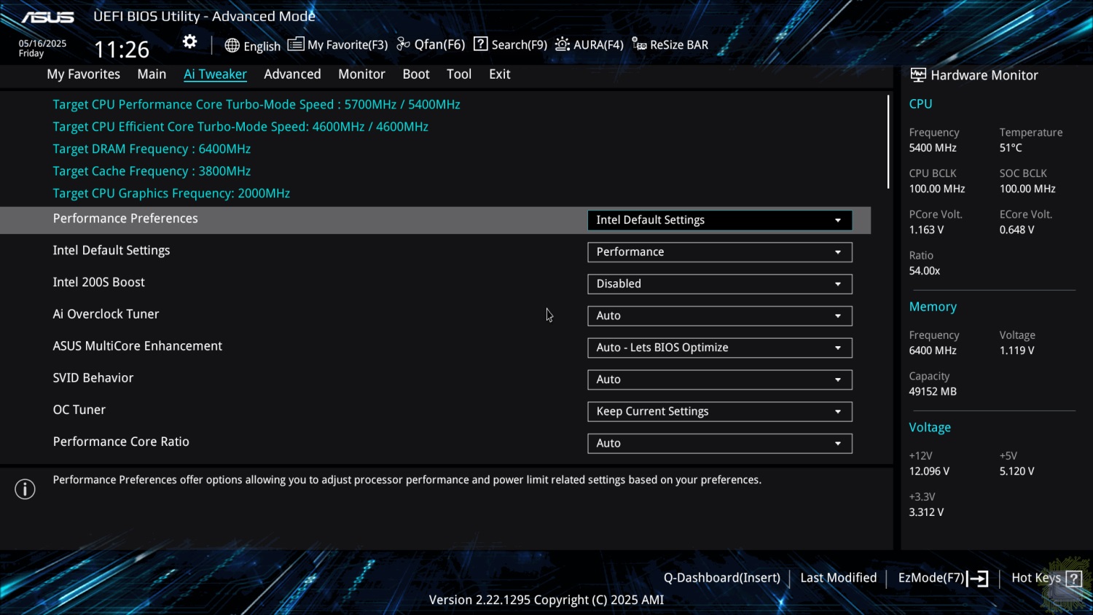This screenshot has height=615, width=1093.
Task: Click memory capacity 49152 MB
Action: pyautogui.click(x=933, y=391)
